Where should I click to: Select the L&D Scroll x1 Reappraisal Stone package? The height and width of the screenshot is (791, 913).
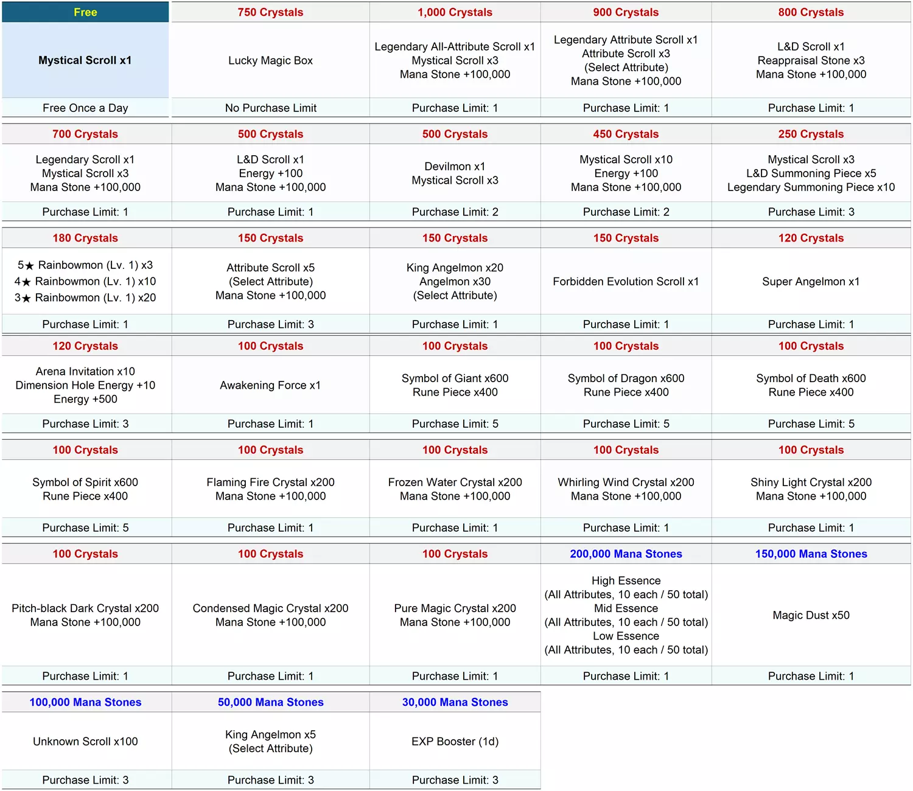811,60
